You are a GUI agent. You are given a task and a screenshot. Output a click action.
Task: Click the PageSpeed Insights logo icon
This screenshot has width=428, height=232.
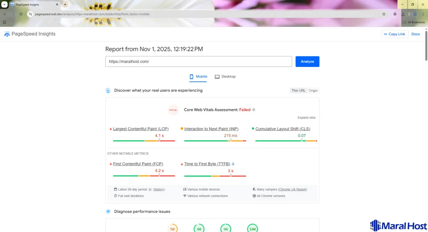click(x=7, y=34)
